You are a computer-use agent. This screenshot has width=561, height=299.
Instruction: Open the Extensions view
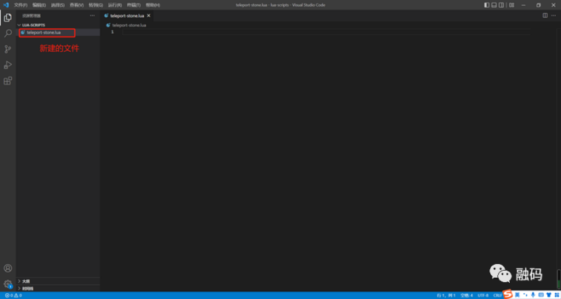[8, 81]
